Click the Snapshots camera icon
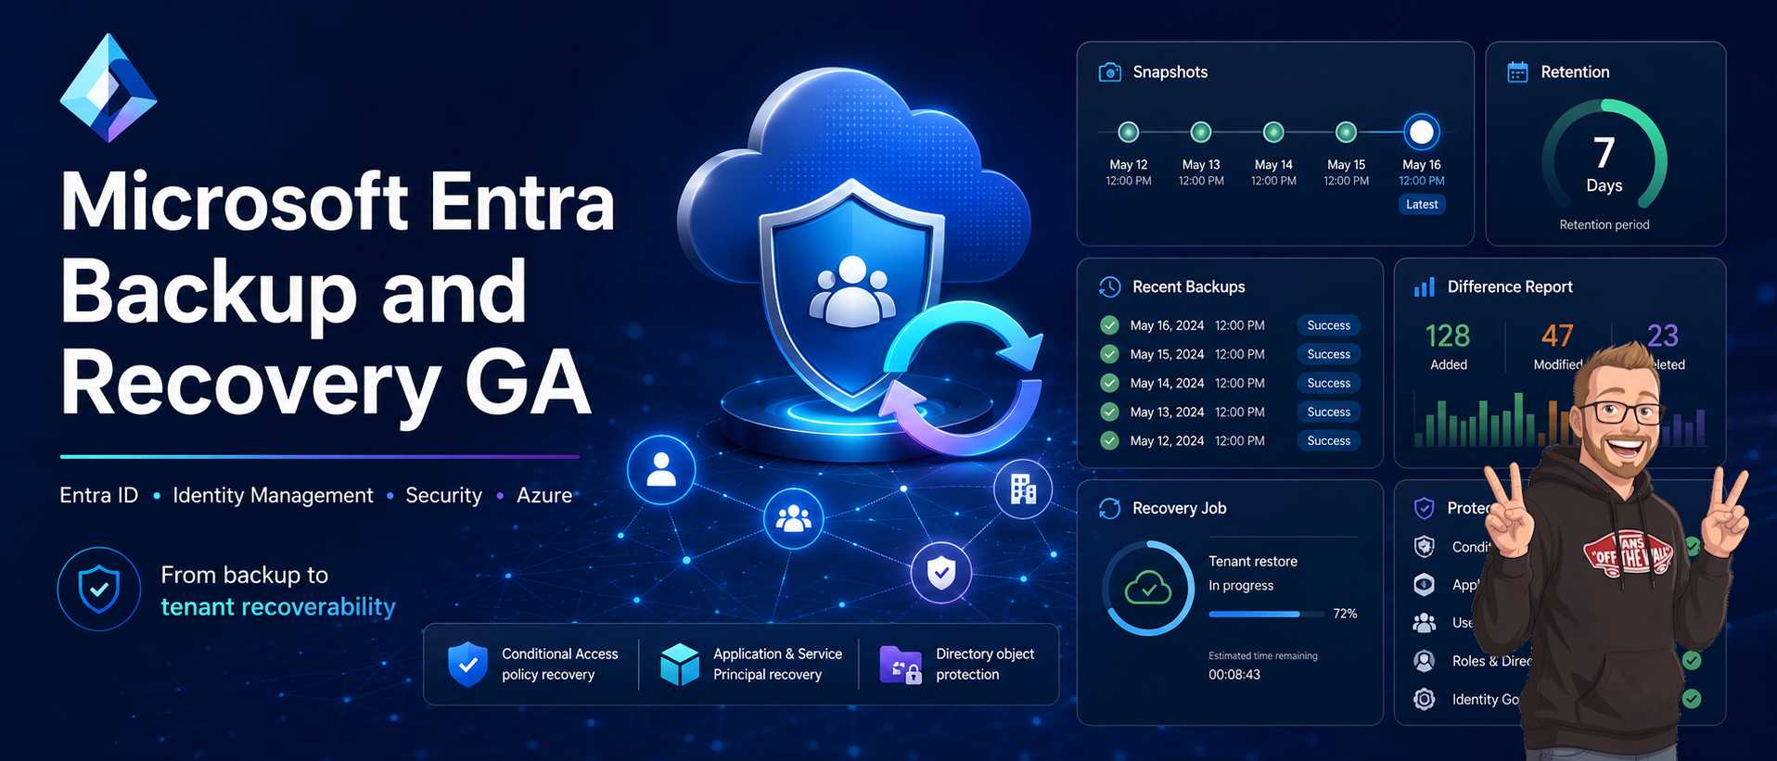The width and height of the screenshot is (1777, 761). pyautogui.click(x=1109, y=72)
